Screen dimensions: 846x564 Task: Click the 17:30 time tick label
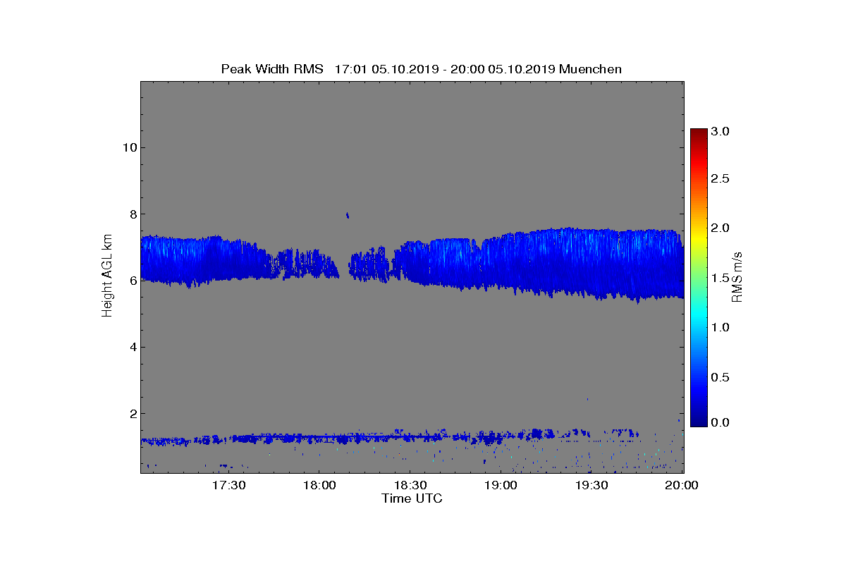coord(228,486)
